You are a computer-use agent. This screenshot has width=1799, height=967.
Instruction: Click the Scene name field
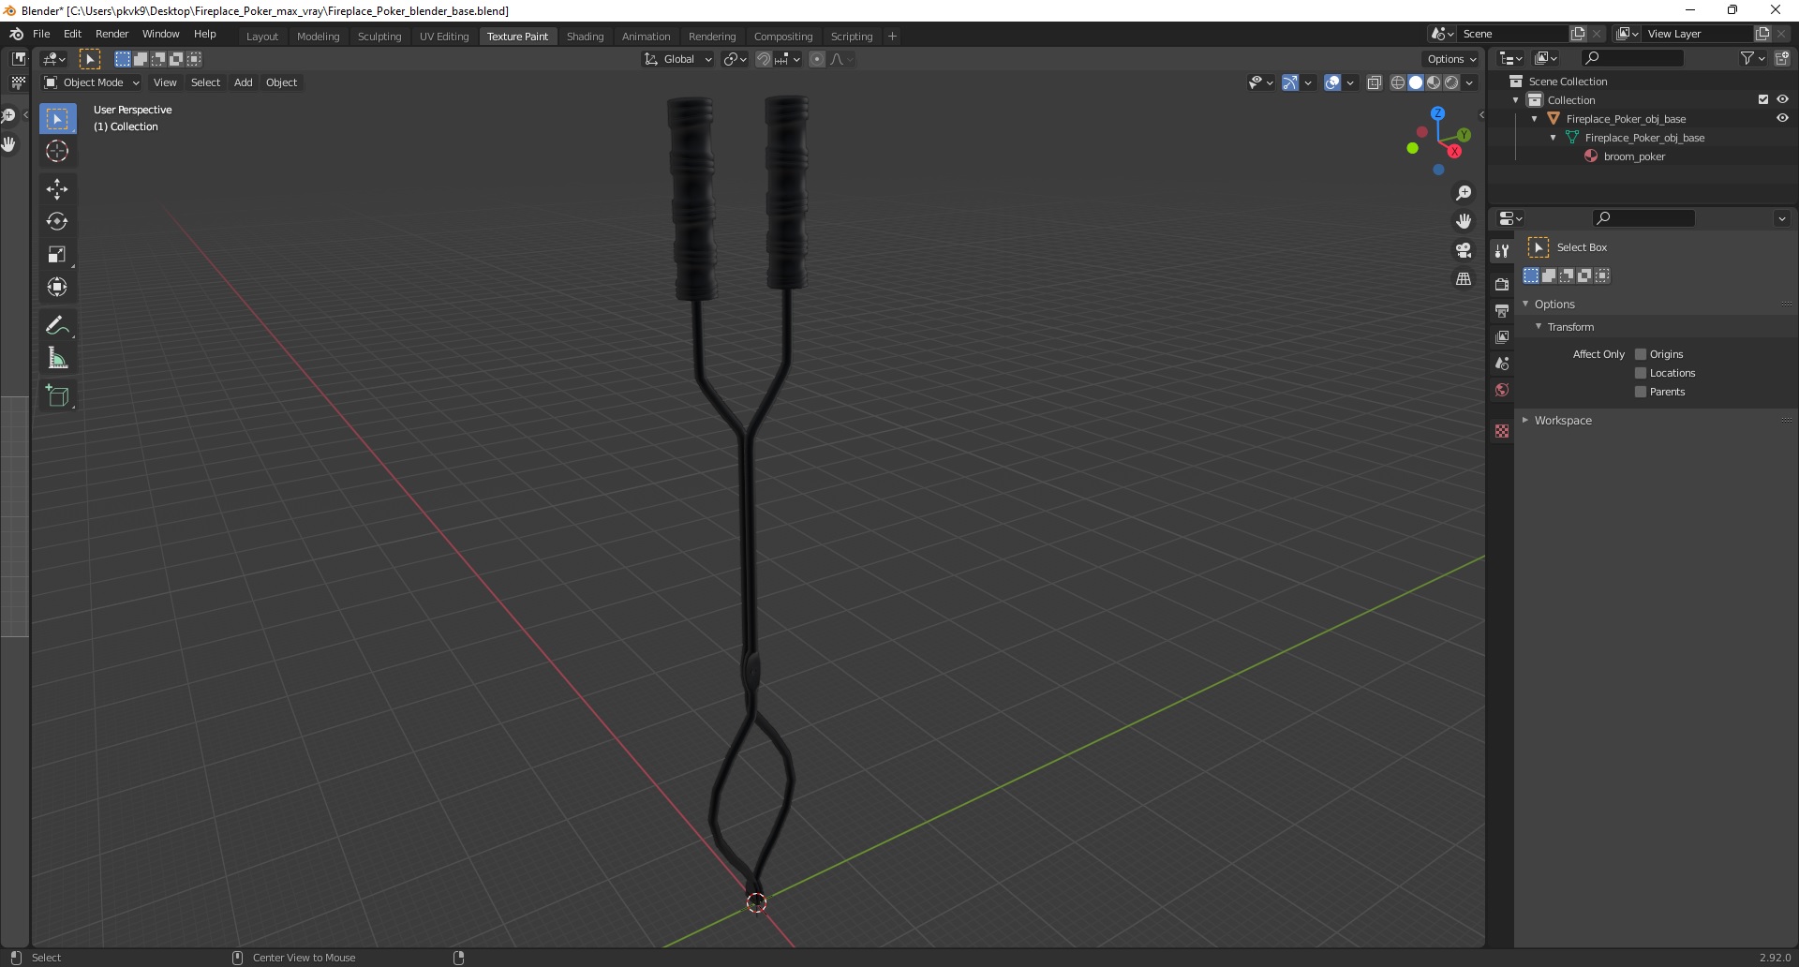click(x=1512, y=34)
